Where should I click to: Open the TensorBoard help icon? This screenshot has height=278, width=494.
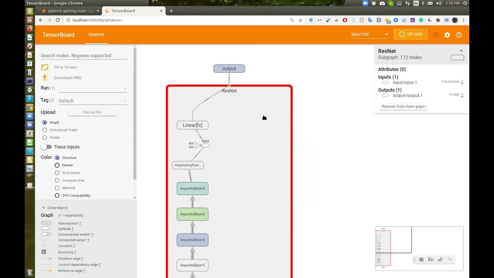point(458,35)
